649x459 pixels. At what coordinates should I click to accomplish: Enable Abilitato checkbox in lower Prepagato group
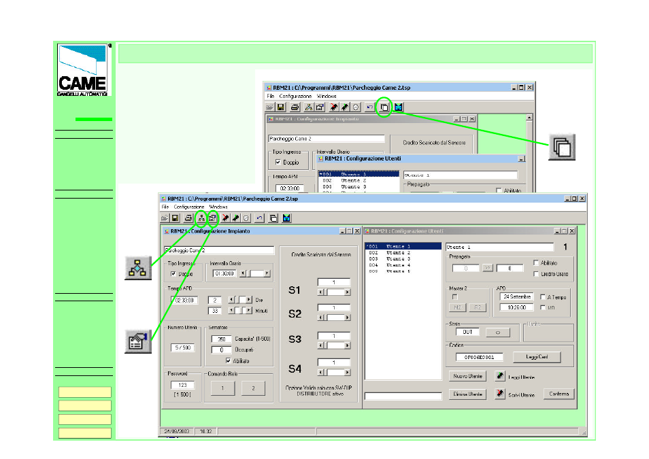(536, 262)
